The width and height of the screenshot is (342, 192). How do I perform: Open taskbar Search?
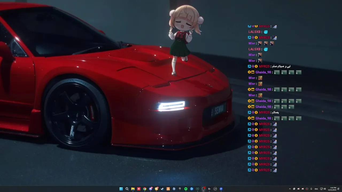point(127,189)
